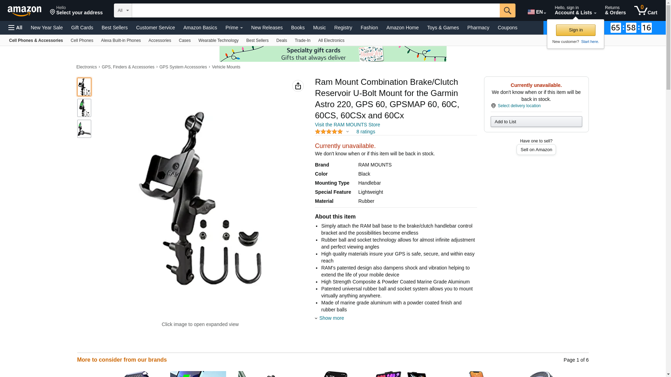Open Account & Lists dropdown
Image resolution: width=671 pixels, height=377 pixels.
coord(575,10)
